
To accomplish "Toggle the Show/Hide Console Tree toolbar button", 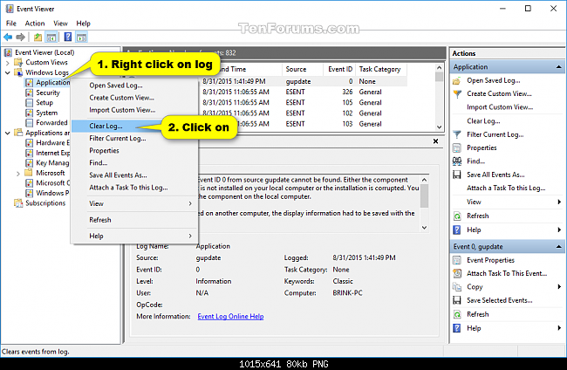I will 52,38.
